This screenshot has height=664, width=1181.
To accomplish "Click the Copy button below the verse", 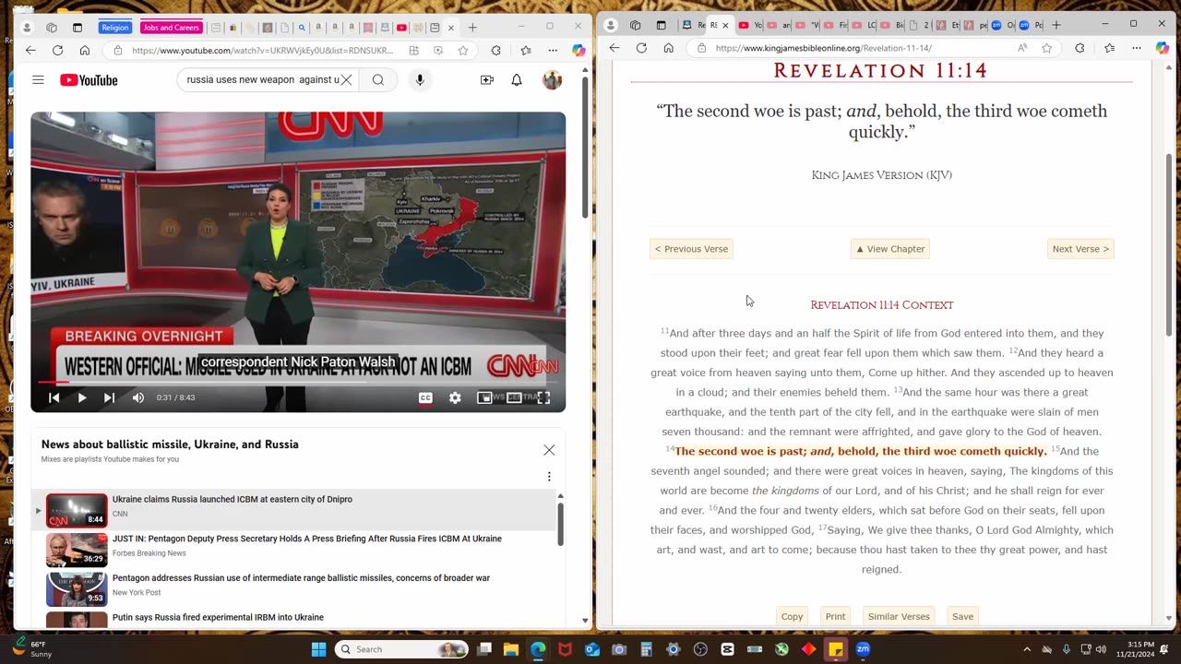I will [792, 616].
